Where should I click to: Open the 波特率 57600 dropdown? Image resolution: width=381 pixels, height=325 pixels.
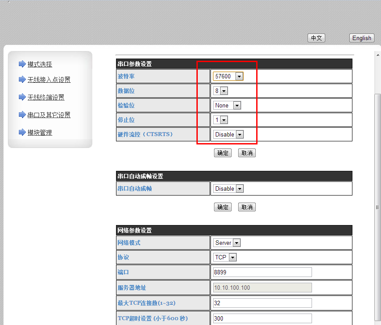(228, 76)
